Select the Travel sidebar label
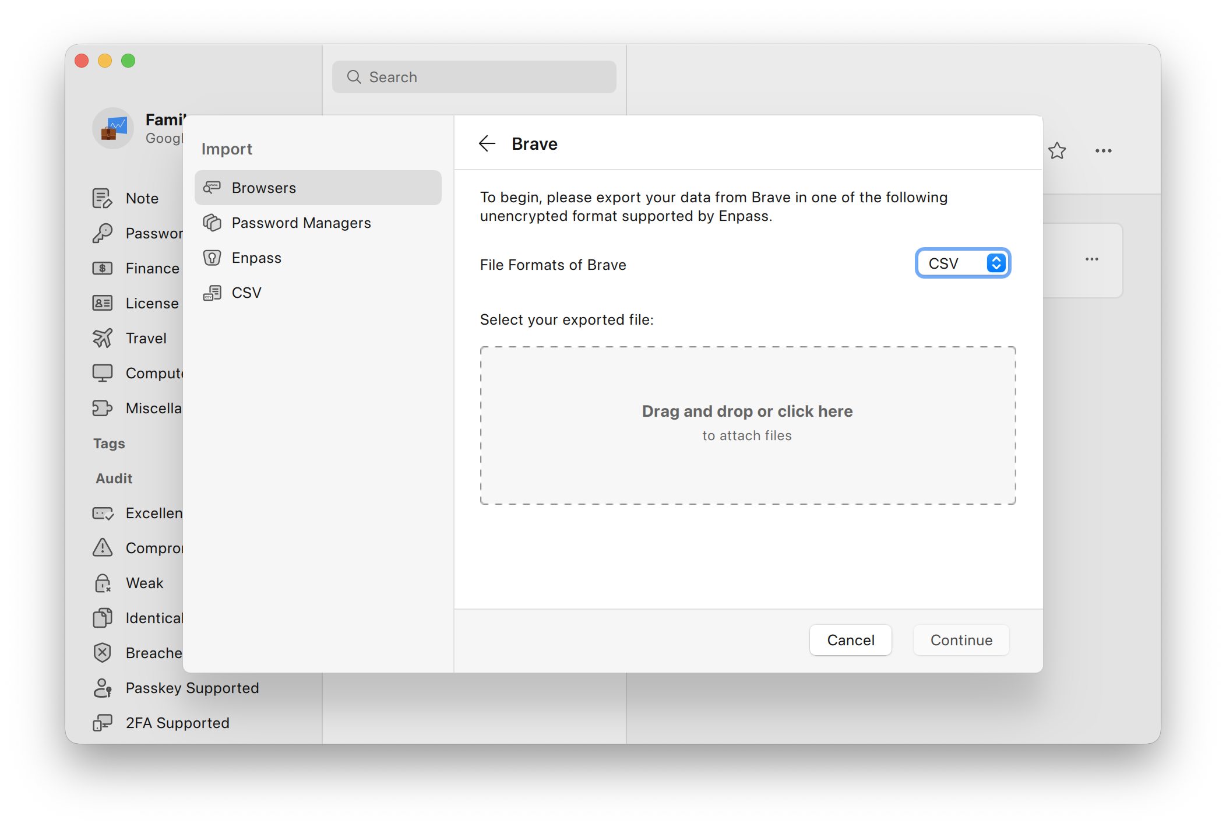The image size is (1226, 830). [146, 338]
